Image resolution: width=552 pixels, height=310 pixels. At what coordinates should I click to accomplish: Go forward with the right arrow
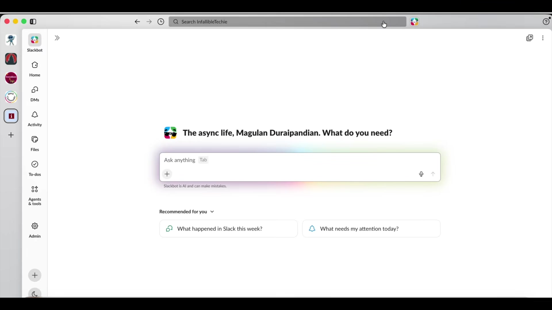pyautogui.click(x=149, y=22)
